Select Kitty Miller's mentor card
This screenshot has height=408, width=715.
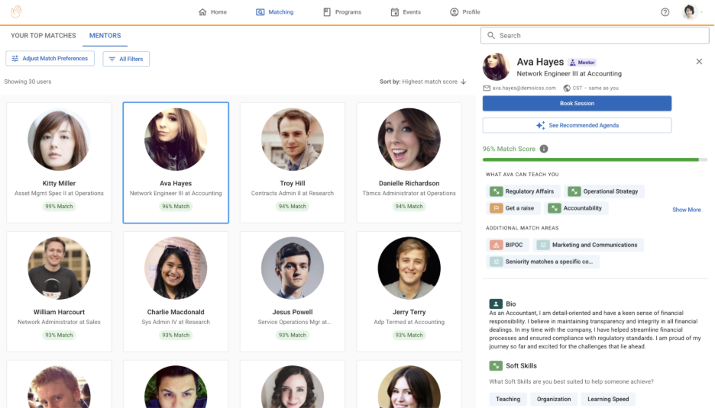click(59, 162)
